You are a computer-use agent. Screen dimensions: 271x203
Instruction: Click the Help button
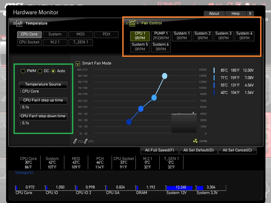tap(236, 13)
